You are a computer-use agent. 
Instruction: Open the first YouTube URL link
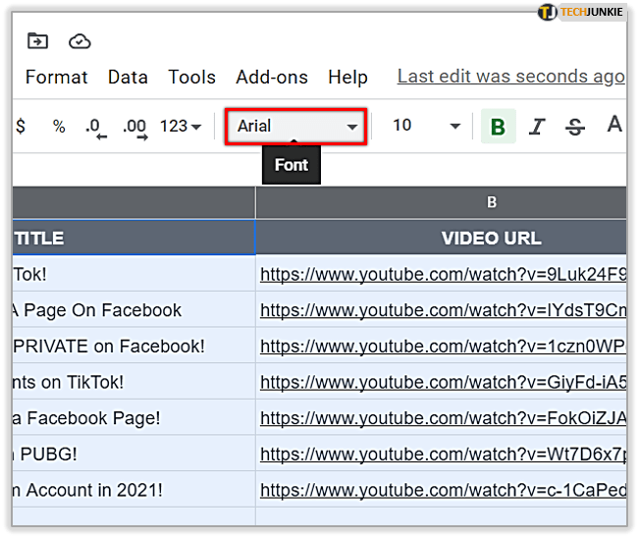(x=441, y=275)
